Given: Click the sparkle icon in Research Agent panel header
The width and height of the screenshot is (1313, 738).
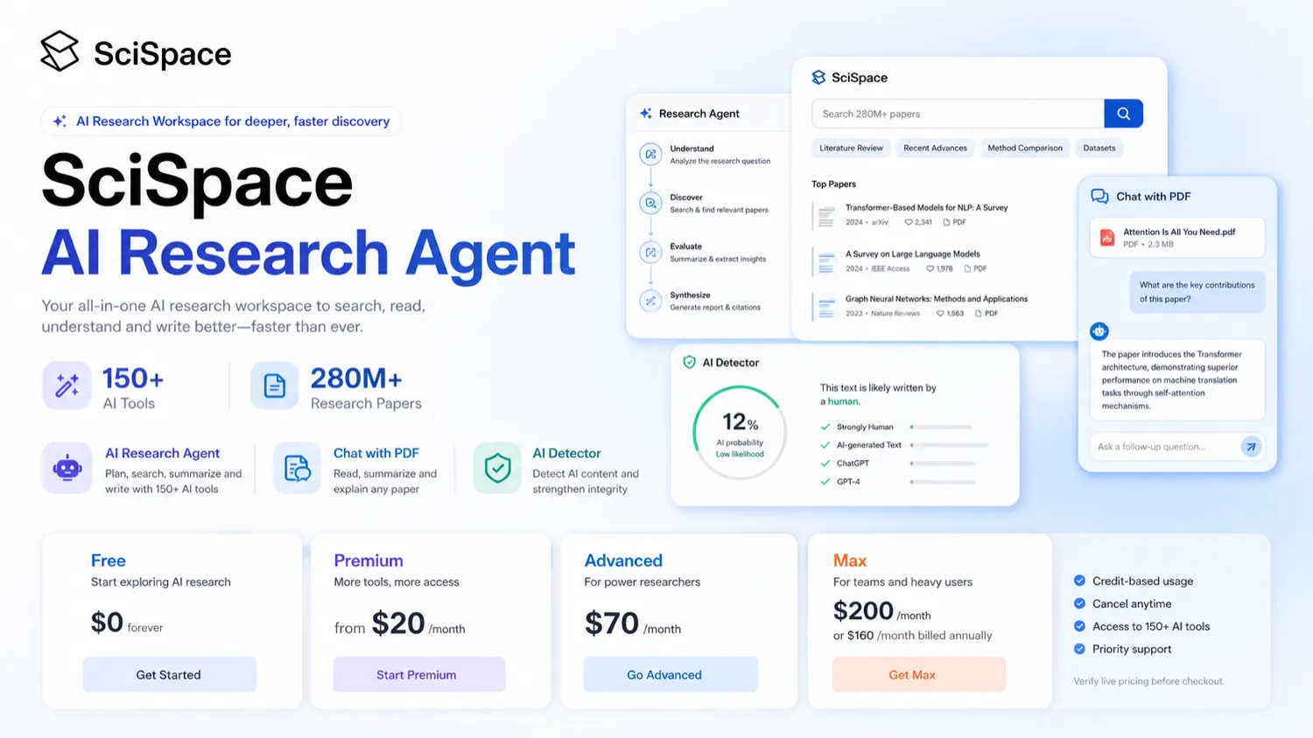Looking at the screenshot, I should 646,114.
